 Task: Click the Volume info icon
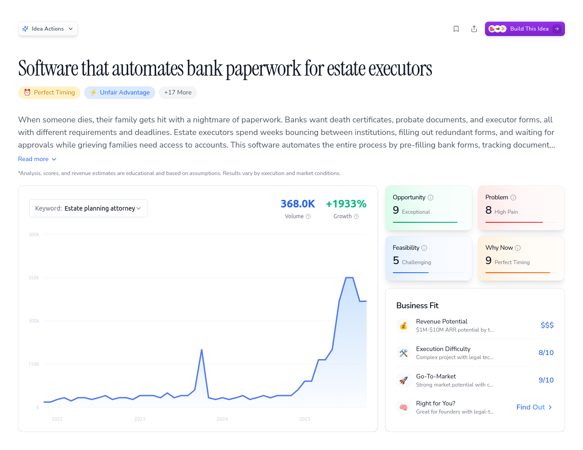(x=309, y=216)
